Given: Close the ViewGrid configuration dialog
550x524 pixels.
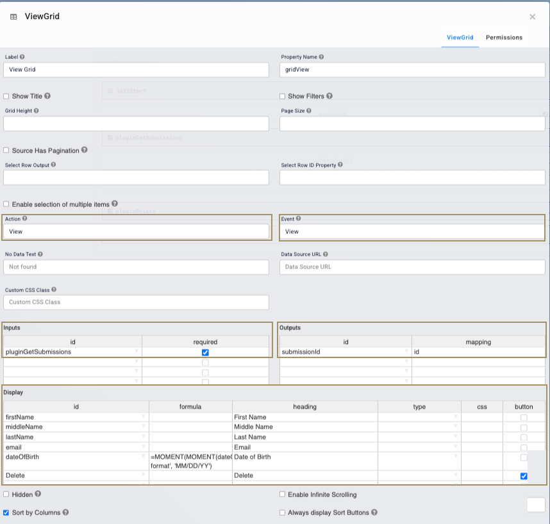Looking at the screenshot, I should click(x=532, y=17).
